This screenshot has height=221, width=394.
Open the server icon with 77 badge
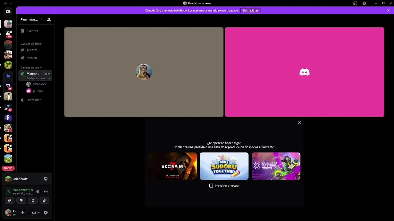tap(8, 107)
